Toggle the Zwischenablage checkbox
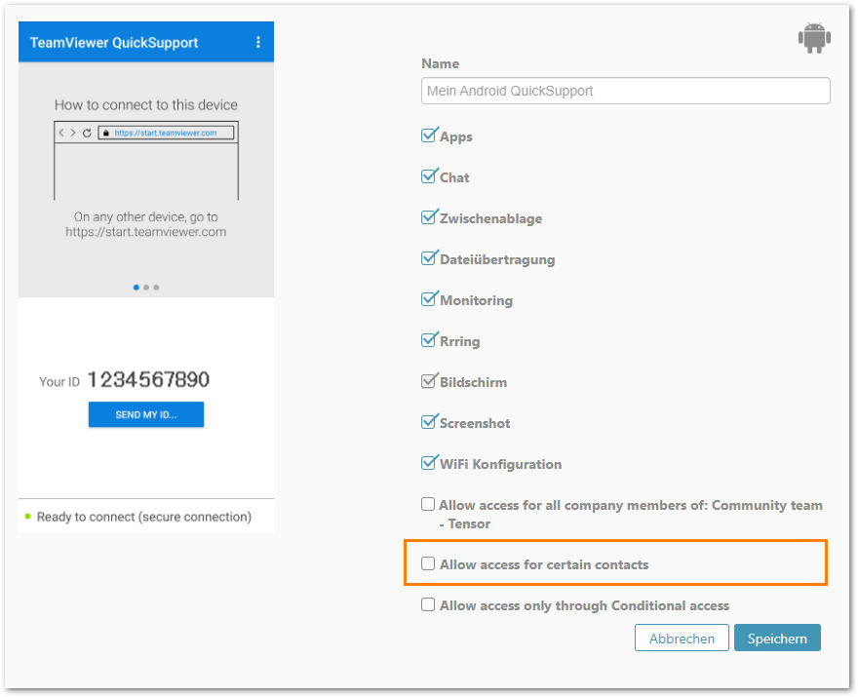The image size is (858, 697). tap(429, 217)
